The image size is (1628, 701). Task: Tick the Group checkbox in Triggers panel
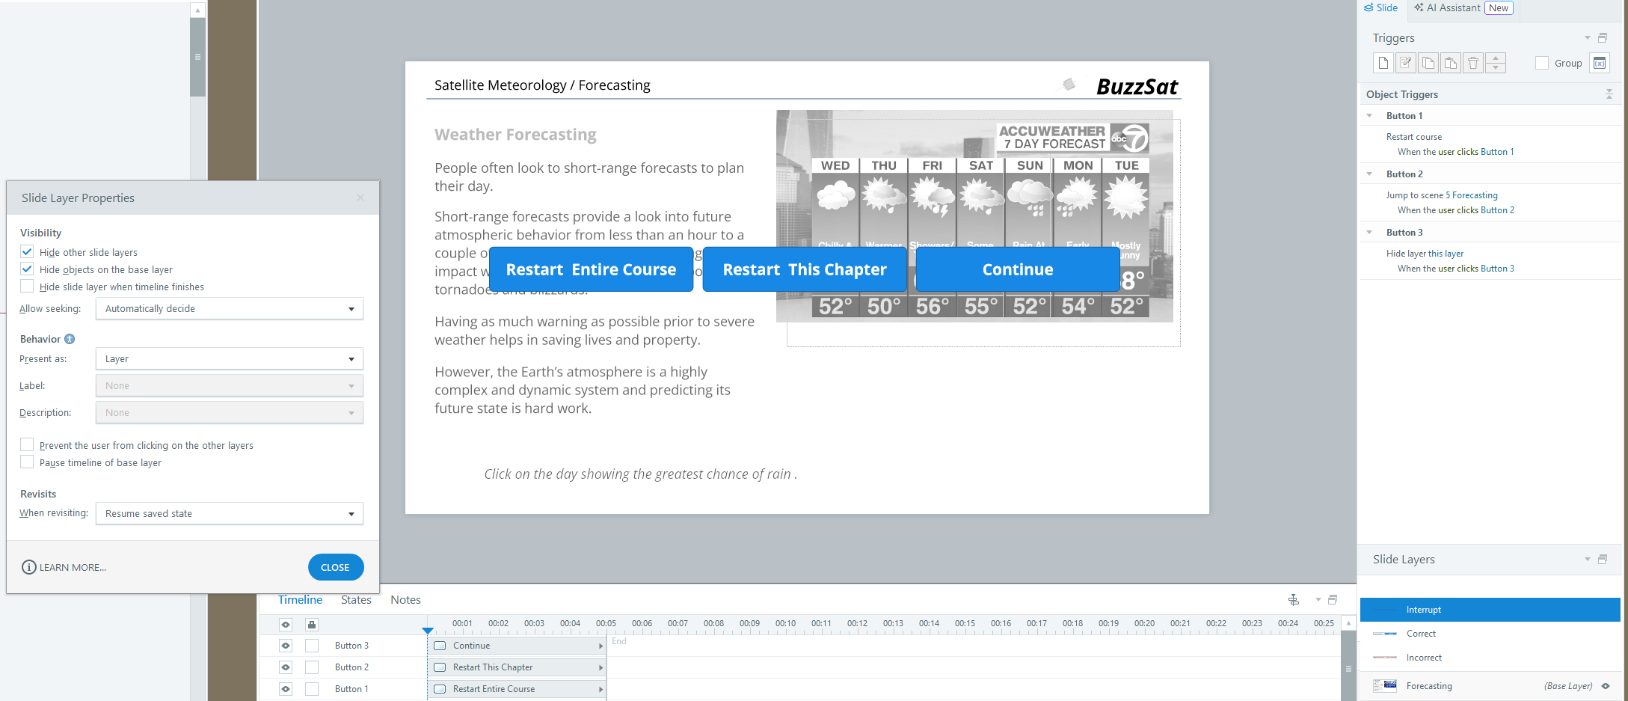pyautogui.click(x=1542, y=63)
